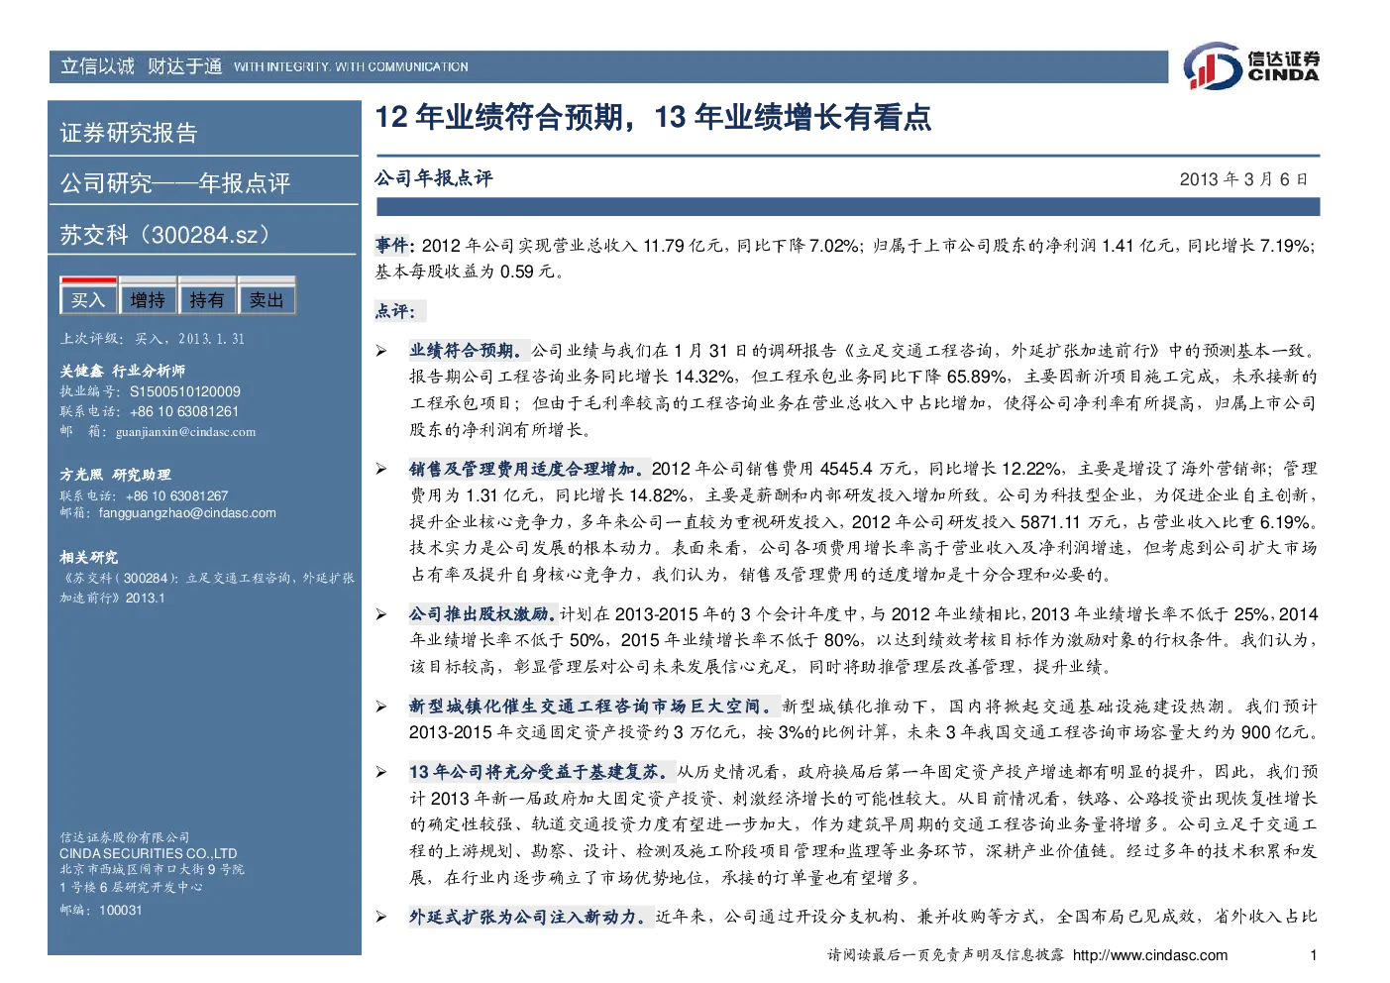Click the arrow bullet beside 新型城镇化催生
This screenshot has width=1390, height=983.
381,707
